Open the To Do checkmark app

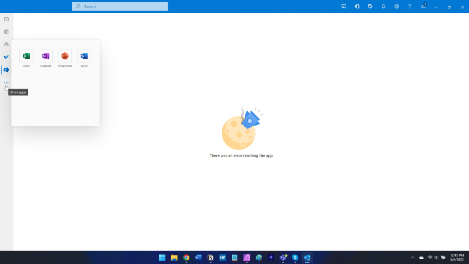tap(6, 57)
